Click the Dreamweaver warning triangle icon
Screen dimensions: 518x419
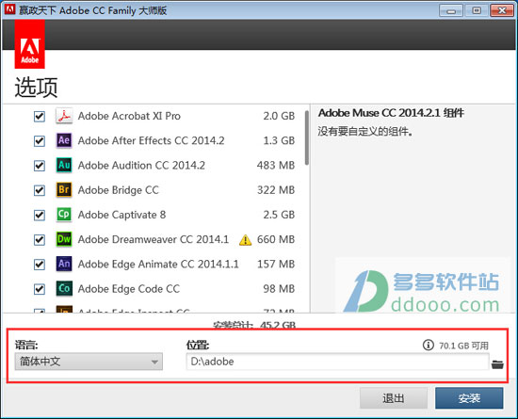click(x=245, y=240)
